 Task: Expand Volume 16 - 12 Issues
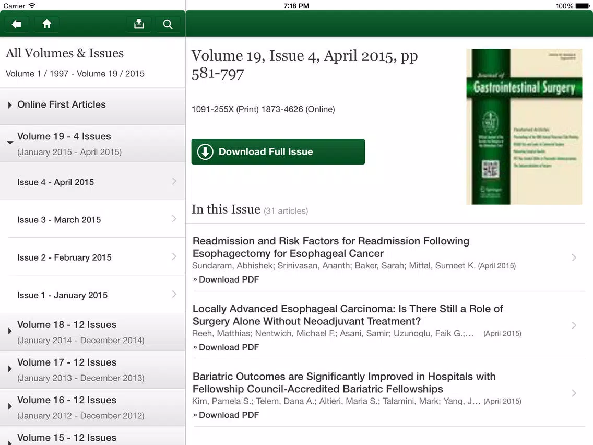click(93, 407)
